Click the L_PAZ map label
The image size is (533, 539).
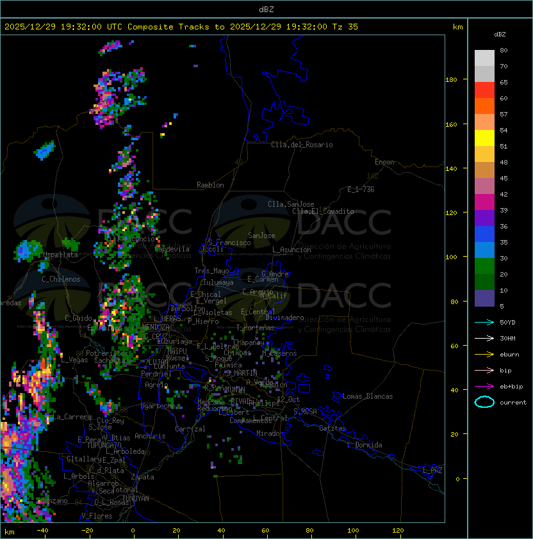432,471
